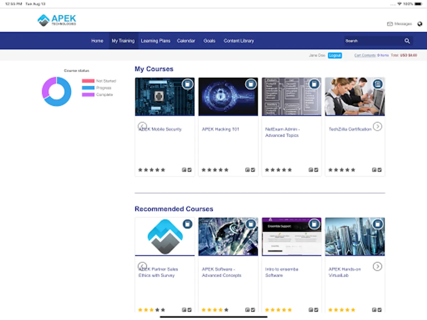Click the search magnifier icon
Screen dimensions: 427x320
[x=407, y=41]
